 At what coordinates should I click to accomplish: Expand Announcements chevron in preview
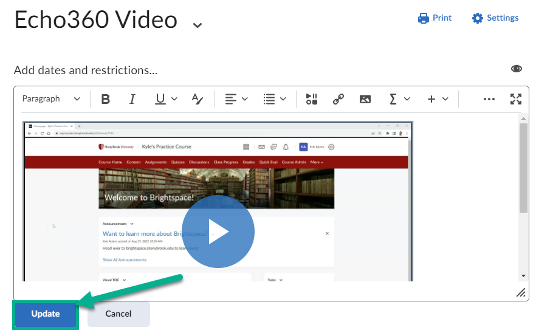132,224
